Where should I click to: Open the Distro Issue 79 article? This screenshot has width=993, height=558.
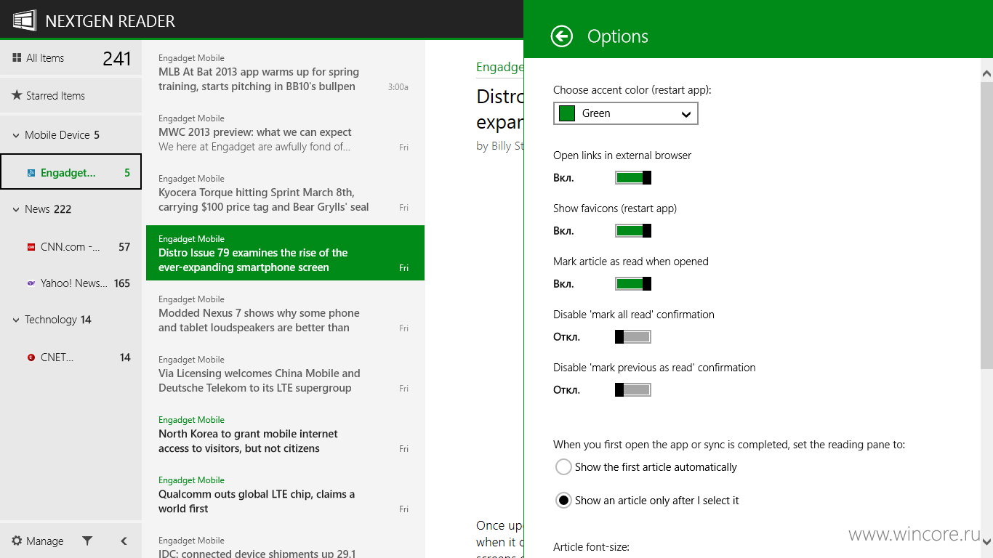point(285,253)
